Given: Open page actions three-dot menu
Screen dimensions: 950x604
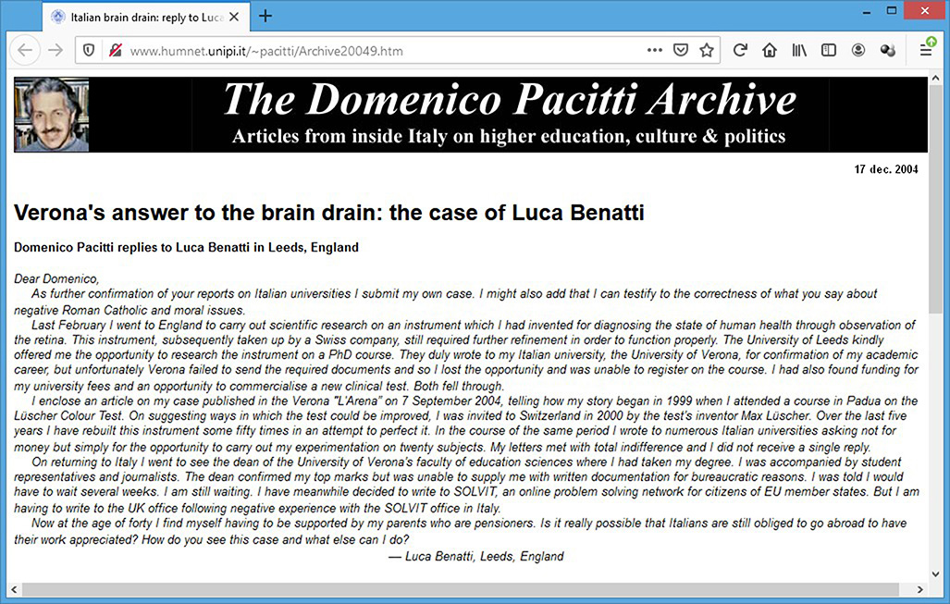Looking at the screenshot, I should click(654, 51).
